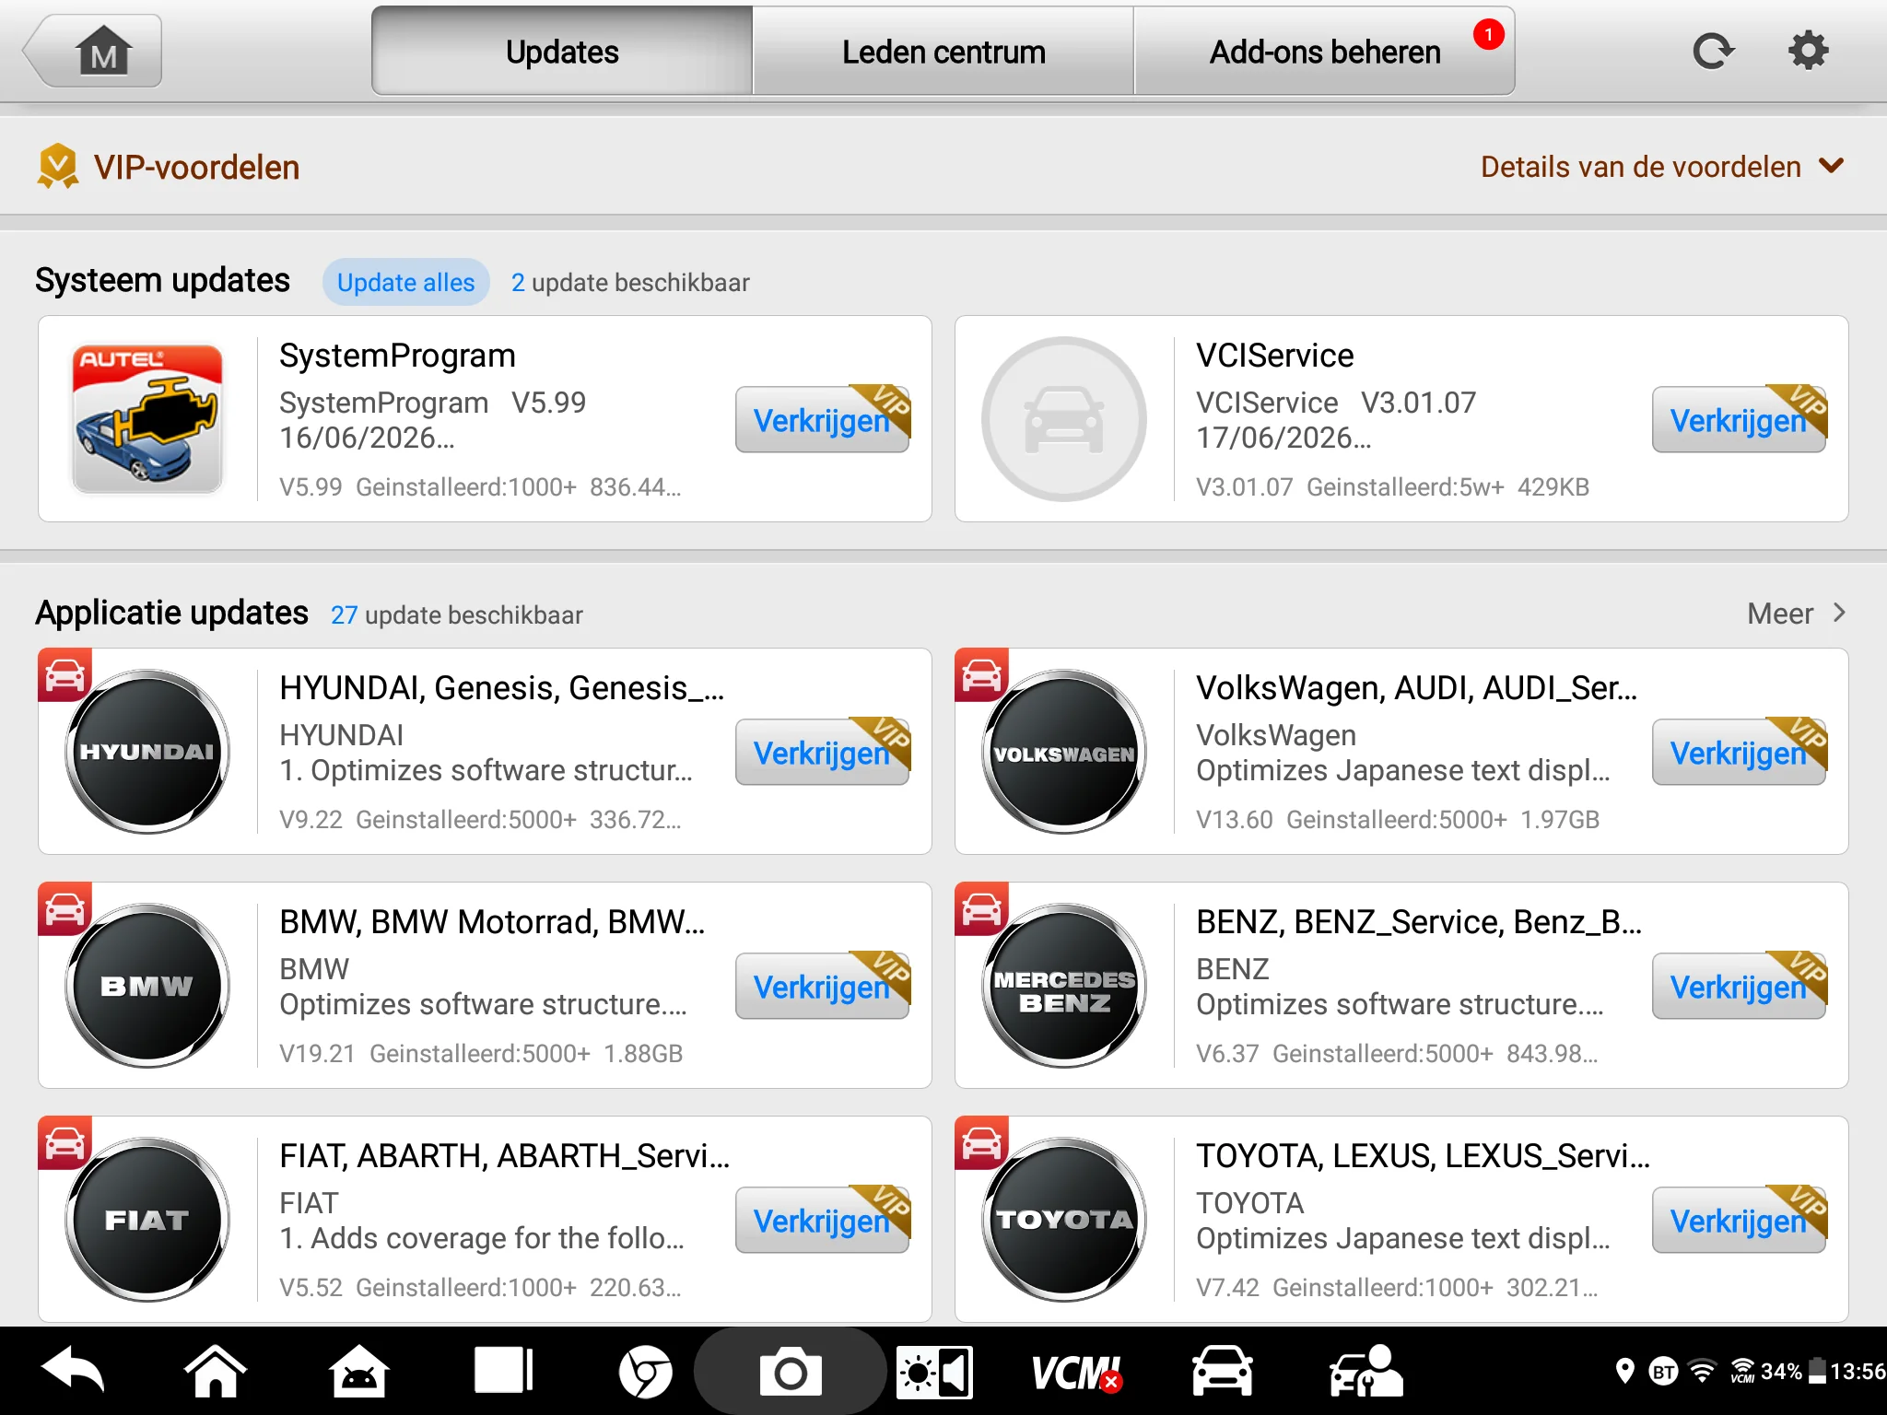
Task: Click the '27 update beschikbaar' text
Action: click(x=457, y=614)
